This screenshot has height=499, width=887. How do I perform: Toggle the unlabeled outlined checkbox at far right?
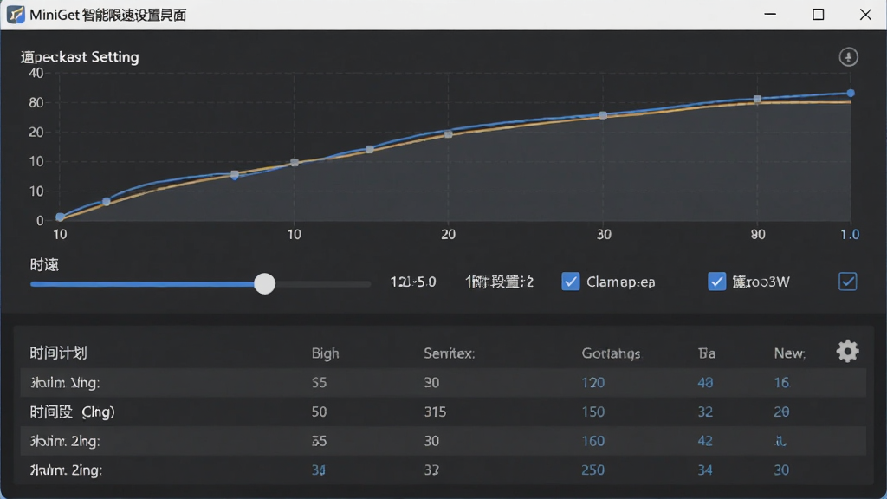click(x=847, y=282)
